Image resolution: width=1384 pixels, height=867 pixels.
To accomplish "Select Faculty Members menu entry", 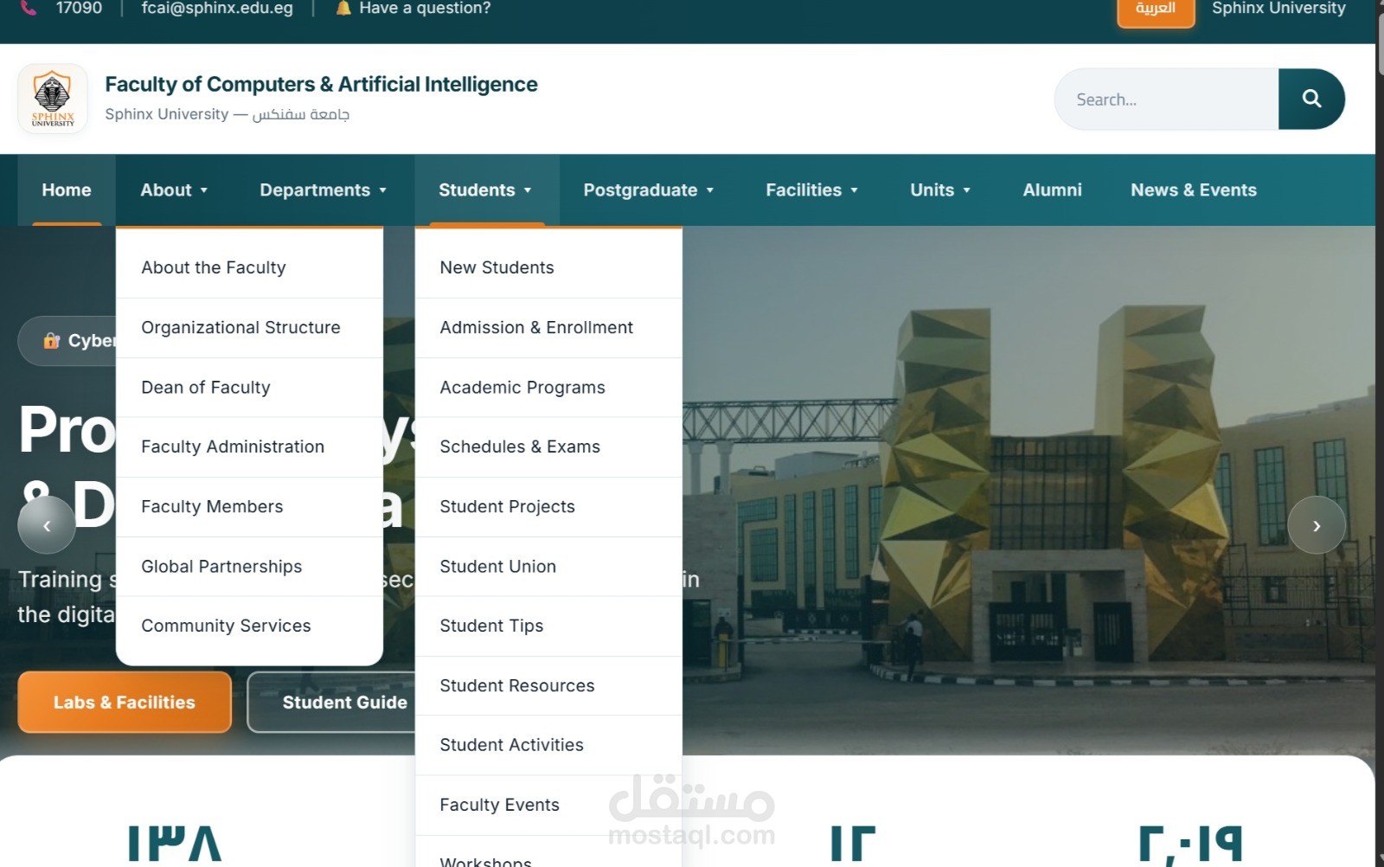I will pyautogui.click(x=249, y=506).
